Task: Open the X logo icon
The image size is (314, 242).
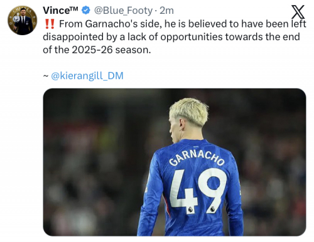Action: point(298,13)
